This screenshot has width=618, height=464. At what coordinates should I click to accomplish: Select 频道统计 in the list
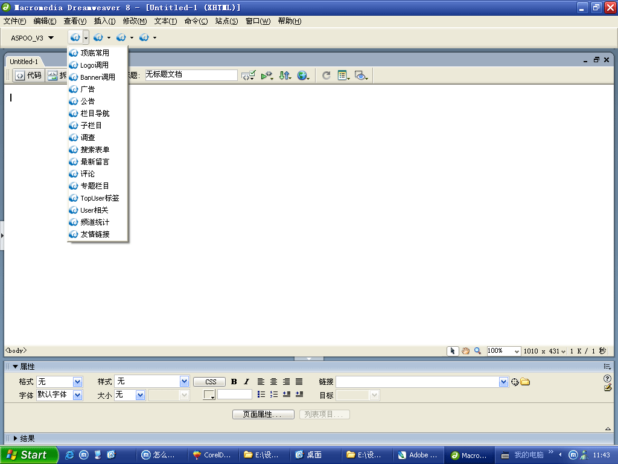tap(98, 222)
